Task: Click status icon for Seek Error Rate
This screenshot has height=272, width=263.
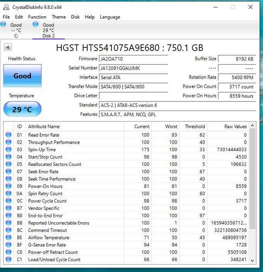Action: [x=9, y=171]
